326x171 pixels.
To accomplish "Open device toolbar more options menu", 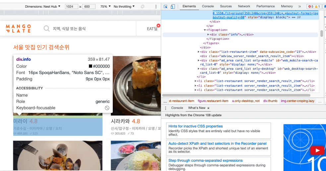I will coord(156,6).
